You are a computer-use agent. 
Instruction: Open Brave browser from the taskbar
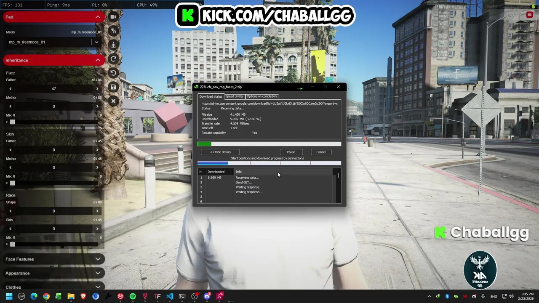click(83, 296)
